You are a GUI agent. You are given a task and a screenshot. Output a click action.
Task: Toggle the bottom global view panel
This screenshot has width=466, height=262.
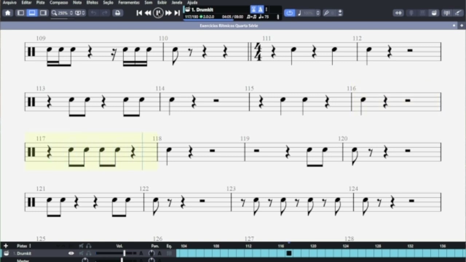tap(32, 13)
